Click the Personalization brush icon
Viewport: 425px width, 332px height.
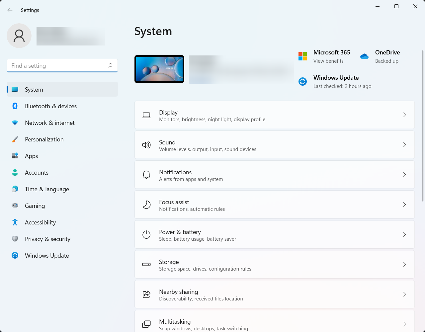tap(15, 139)
